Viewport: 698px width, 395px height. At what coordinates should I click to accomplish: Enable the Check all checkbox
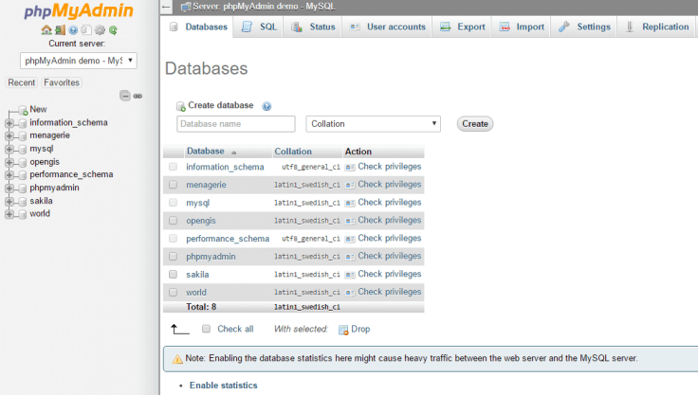click(206, 329)
